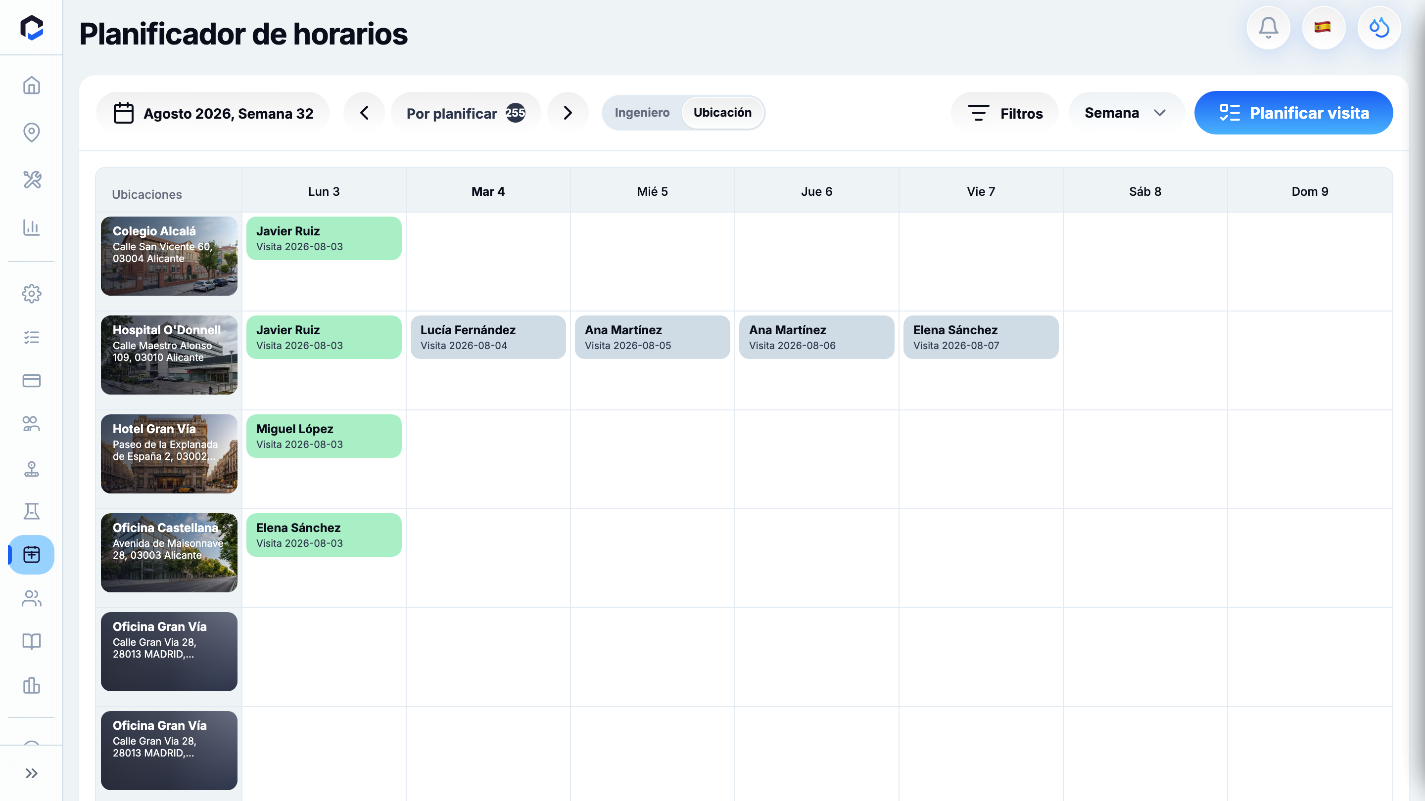Open Ana Martínez visit 2026-08-06

[816, 337]
